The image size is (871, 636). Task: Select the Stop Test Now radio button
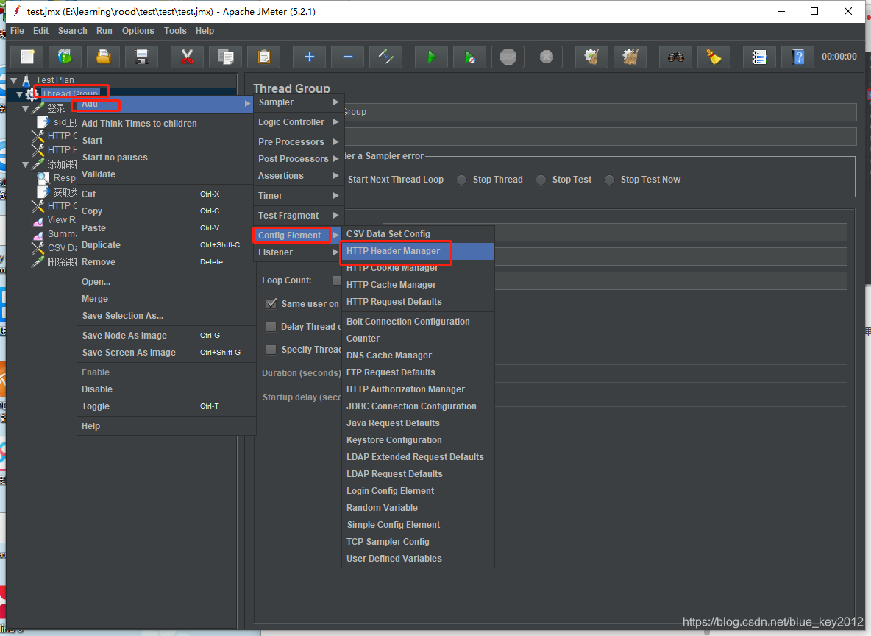click(x=609, y=180)
